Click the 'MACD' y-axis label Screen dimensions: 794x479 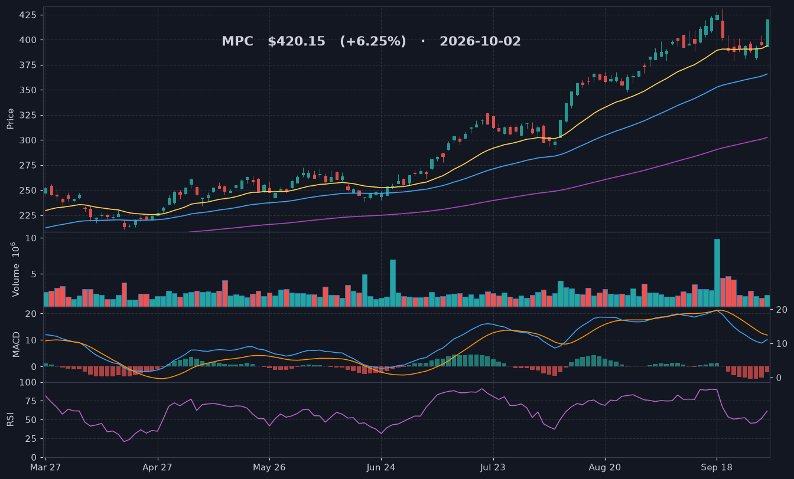coord(16,345)
